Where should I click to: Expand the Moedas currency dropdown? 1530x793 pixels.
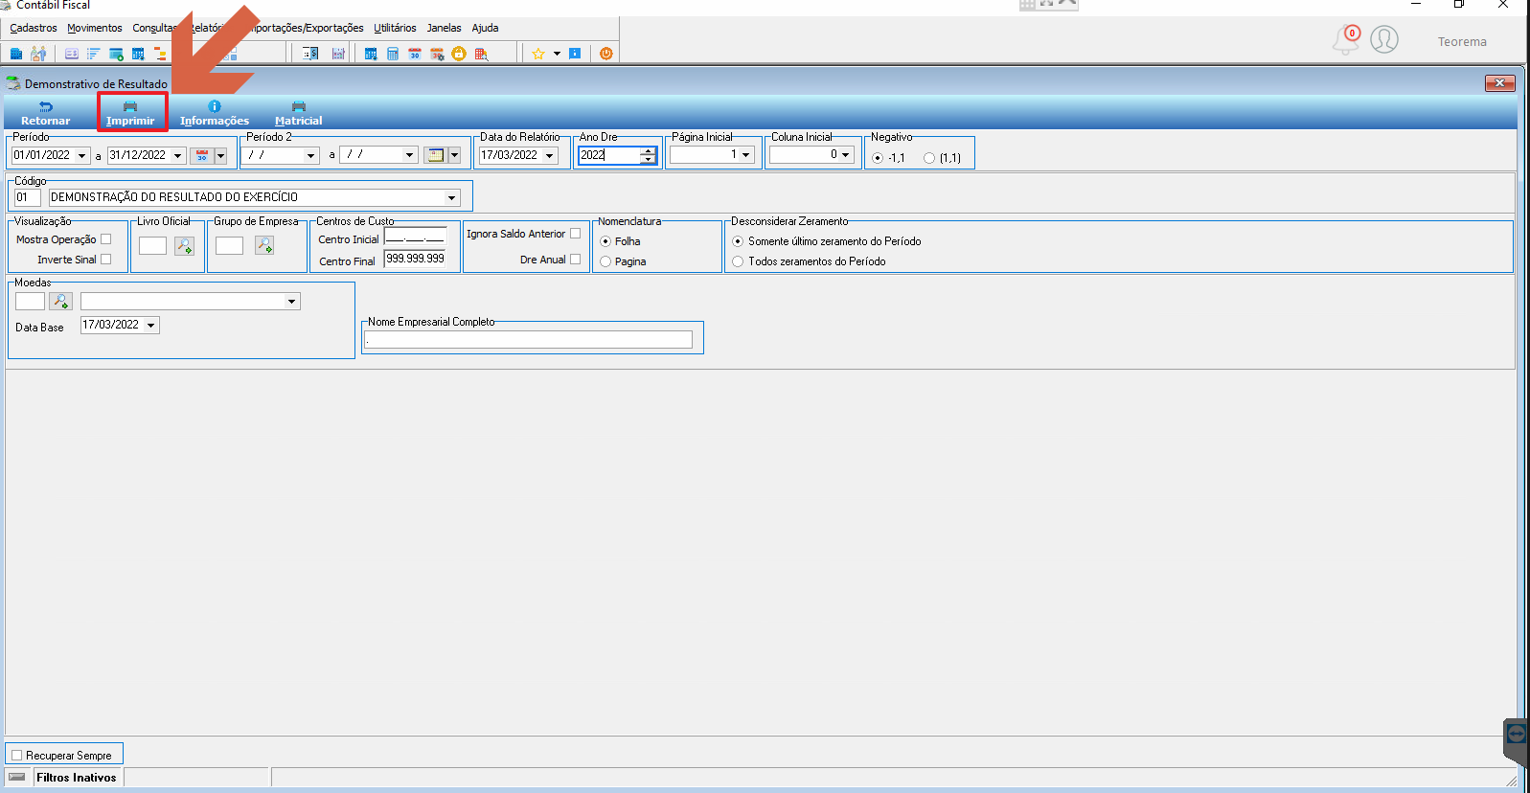(x=291, y=302)
